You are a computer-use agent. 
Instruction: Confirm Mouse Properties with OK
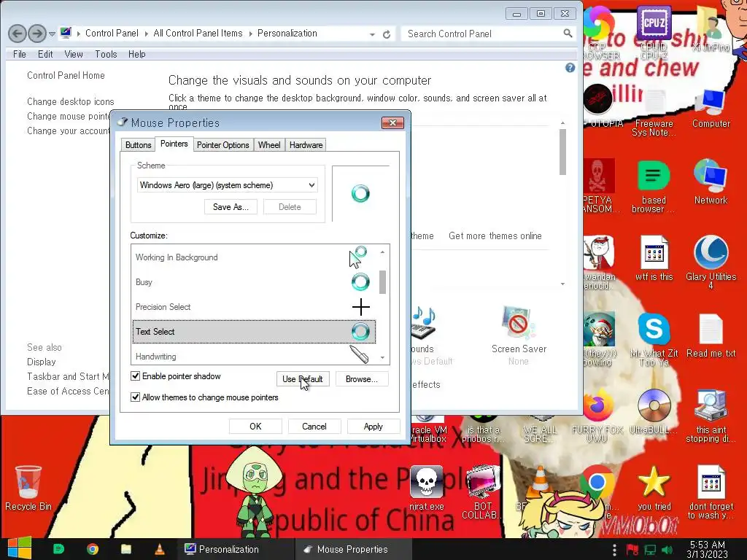(255, 426)
